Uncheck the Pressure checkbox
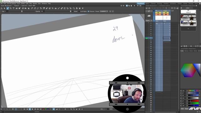201x113 pixels. pyautogui.click(x=88, y=11)
